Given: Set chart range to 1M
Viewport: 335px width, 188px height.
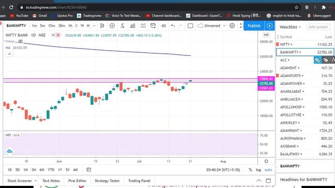Looking at the screenshot, I should pos(26,170).
